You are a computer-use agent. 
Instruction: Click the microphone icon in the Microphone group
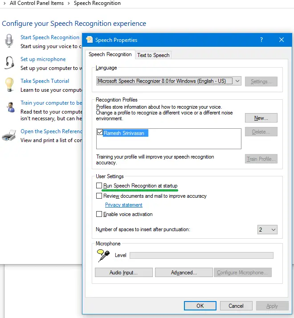(103, 256)
